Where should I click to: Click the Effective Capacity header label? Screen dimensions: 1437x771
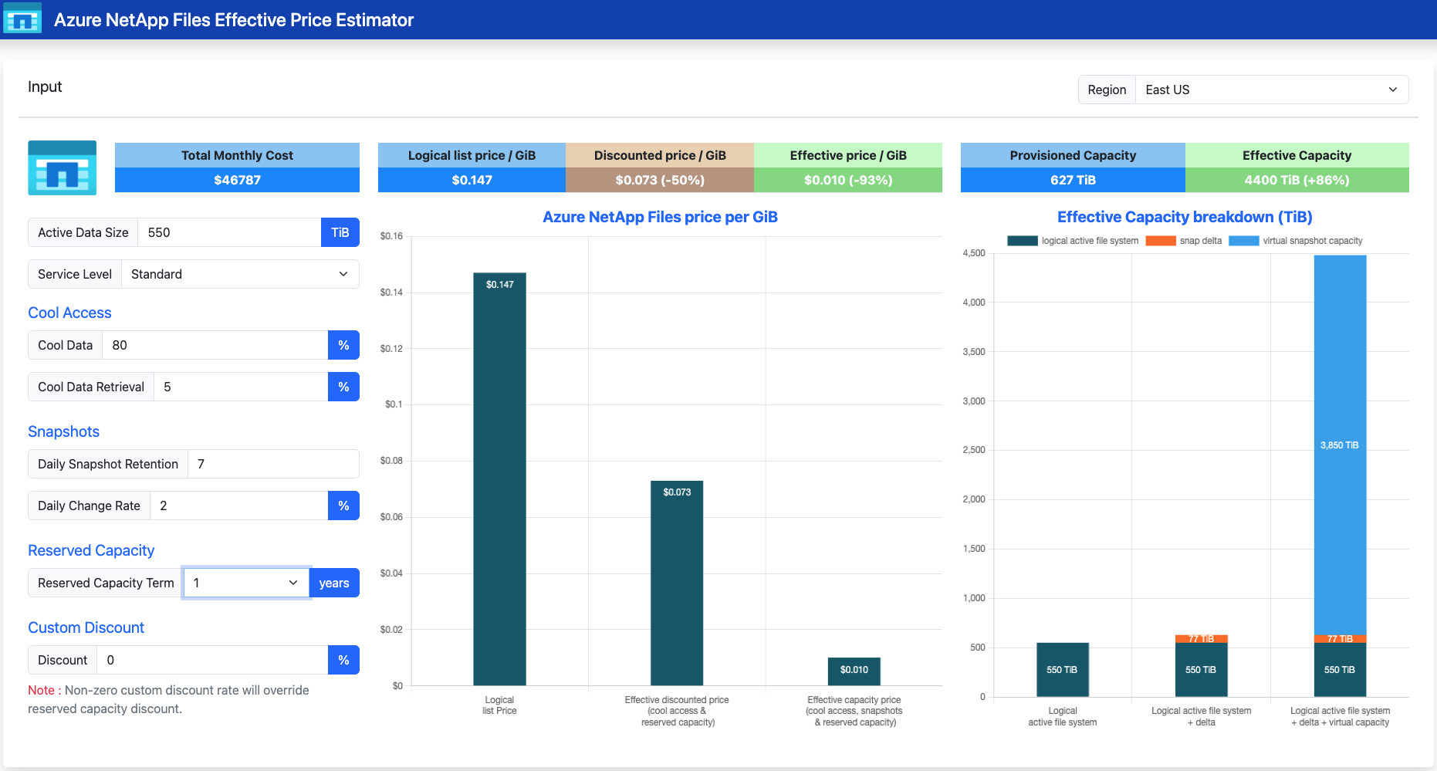point(1297,155)
